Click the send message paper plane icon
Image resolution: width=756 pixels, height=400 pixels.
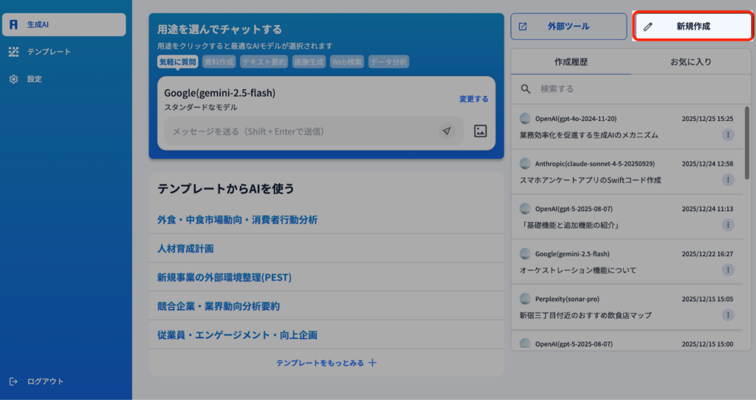coord(447,131)
